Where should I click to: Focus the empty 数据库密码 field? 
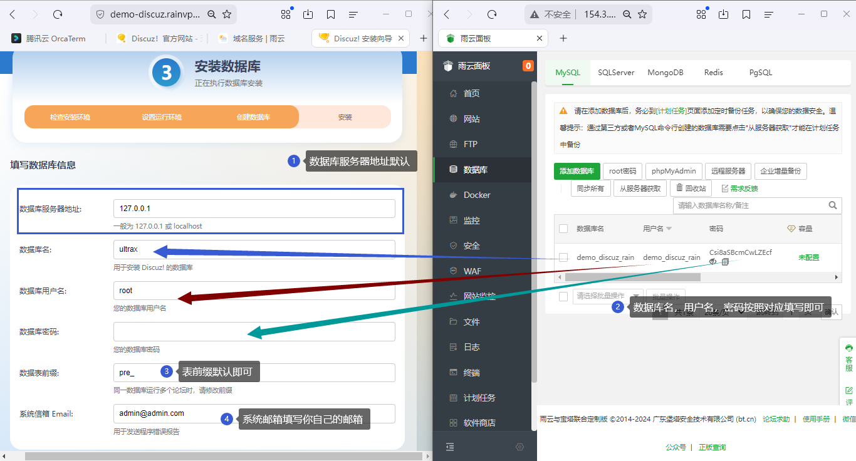pos(254,331)
